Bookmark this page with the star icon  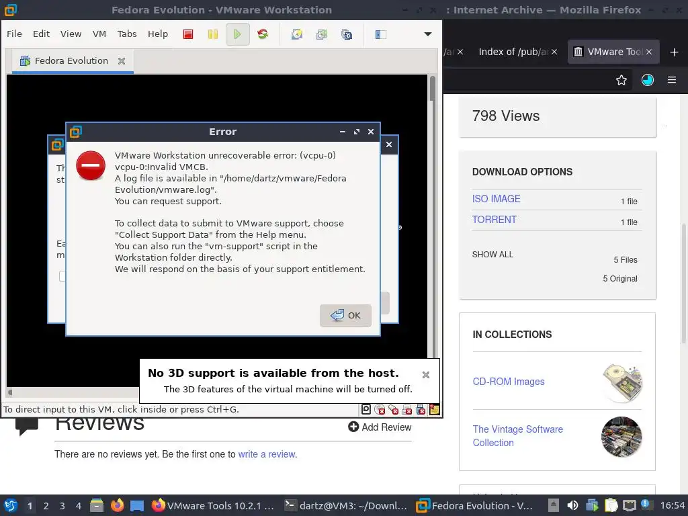pos(621,80)
